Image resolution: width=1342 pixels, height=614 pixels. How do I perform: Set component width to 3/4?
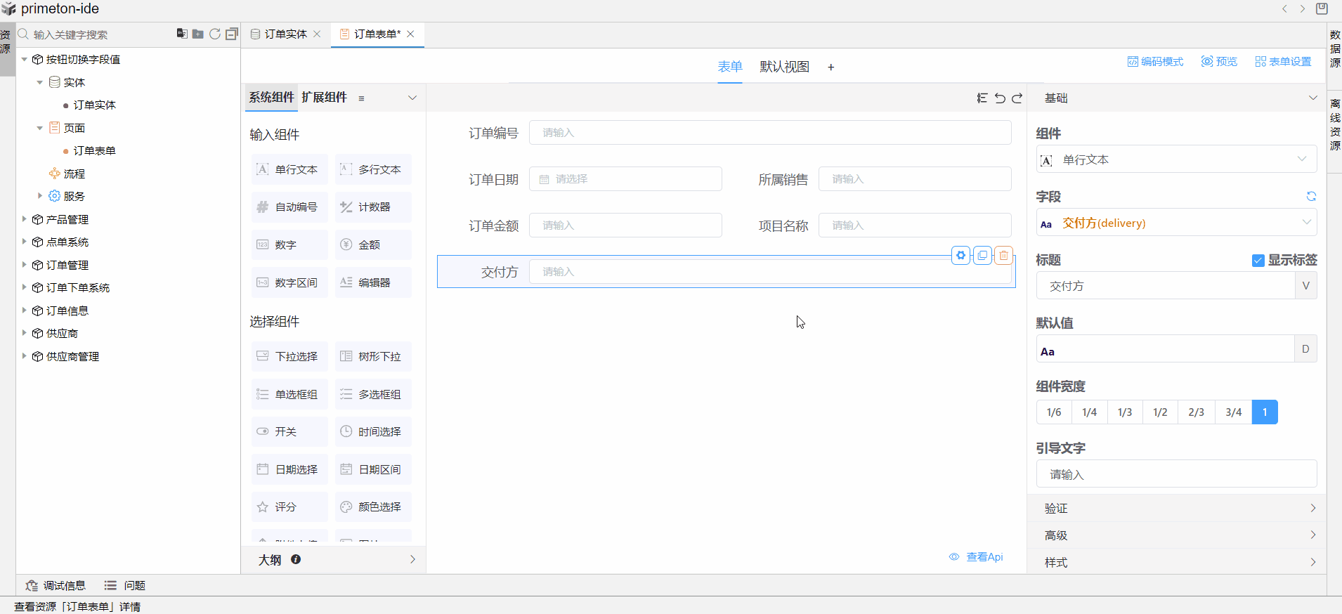[1233, 412]
